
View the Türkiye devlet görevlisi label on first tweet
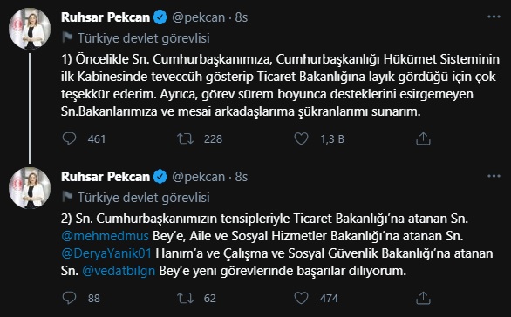pyautogui.click(x=143, y=38)
